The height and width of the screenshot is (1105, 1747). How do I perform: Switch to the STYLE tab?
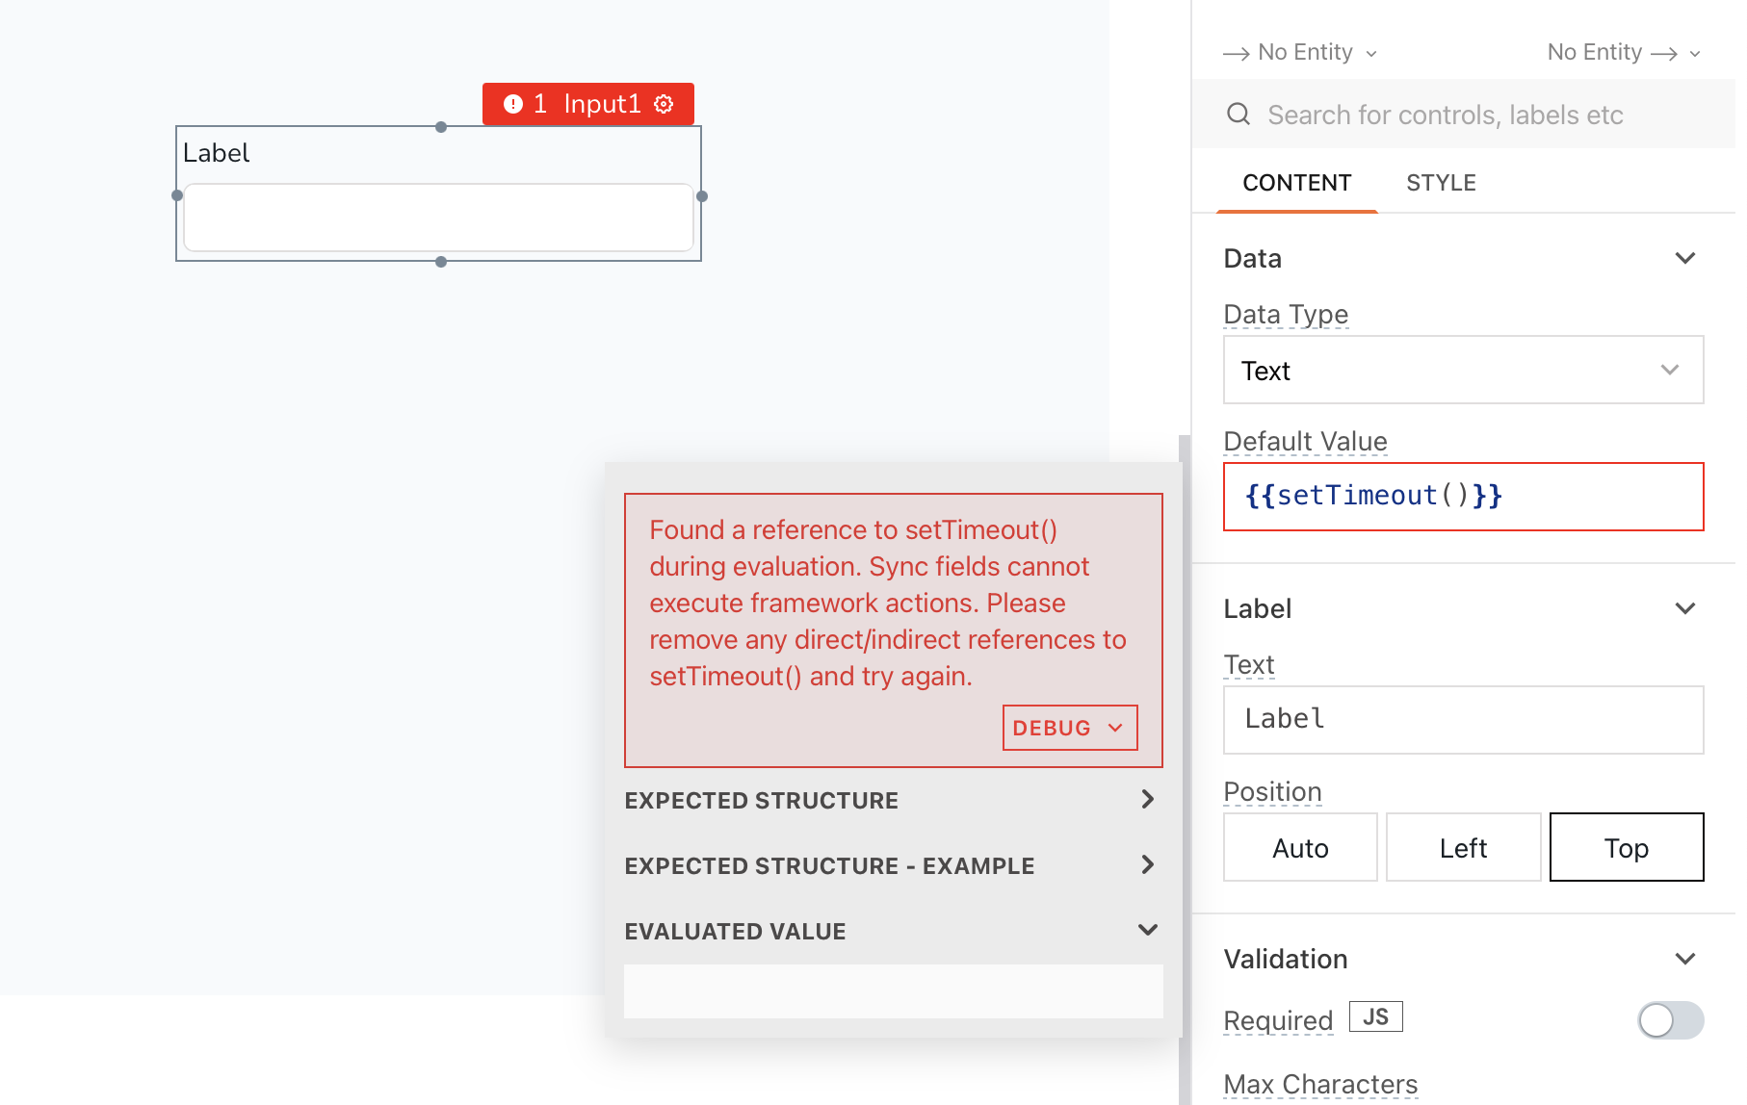coord(1441,183)
